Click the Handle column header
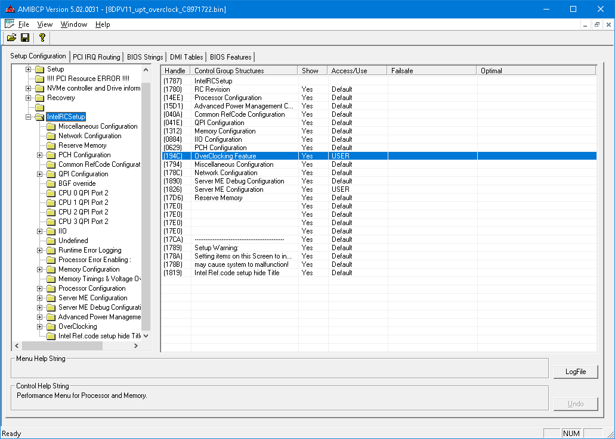This screenshot has height=439, width=615. pyautogui.click(x=175, y=71)
